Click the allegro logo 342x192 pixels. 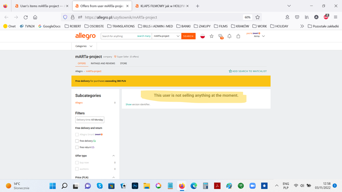[86, 36]
